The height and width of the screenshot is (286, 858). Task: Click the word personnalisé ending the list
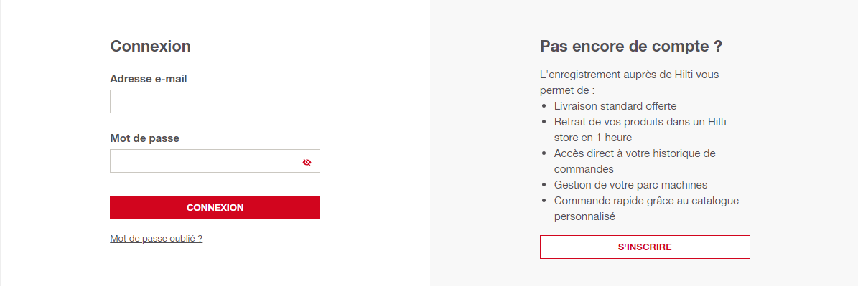[585, 216]
